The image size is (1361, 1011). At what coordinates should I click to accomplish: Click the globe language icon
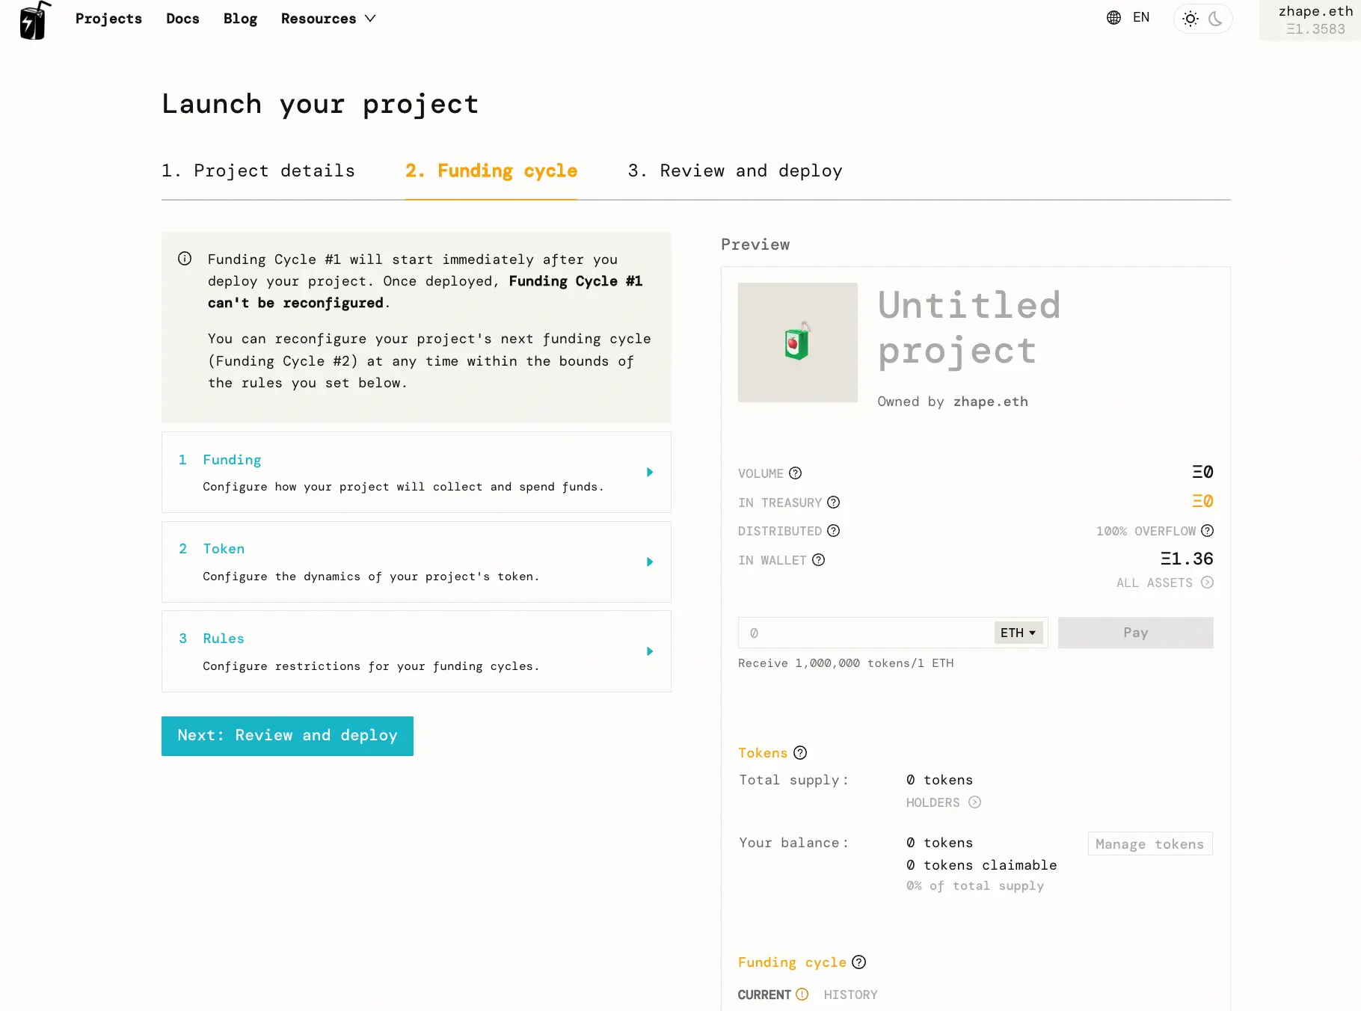point(1113,18)
